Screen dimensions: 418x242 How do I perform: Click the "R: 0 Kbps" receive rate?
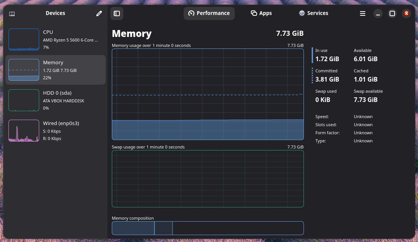point(52,139)
